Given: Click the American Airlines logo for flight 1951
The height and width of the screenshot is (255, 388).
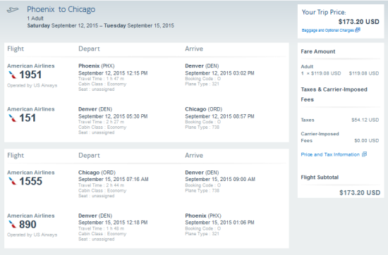Looking at the screenshot, I should click(x=12, y=75).
